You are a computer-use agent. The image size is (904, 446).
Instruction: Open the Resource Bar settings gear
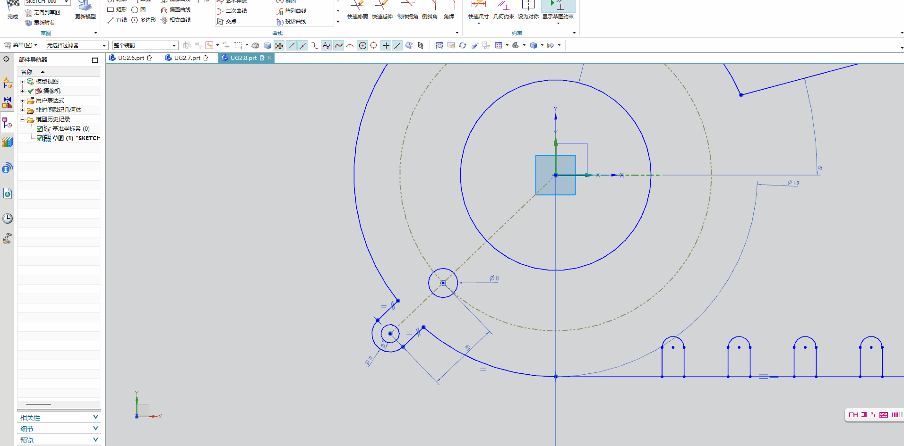tap(6, 59)
